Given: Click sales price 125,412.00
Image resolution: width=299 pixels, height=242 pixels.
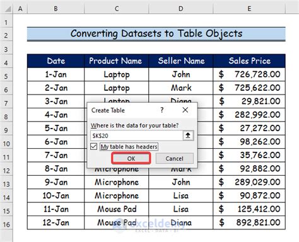Looking at the screenshot, I should tap(249, 209).
